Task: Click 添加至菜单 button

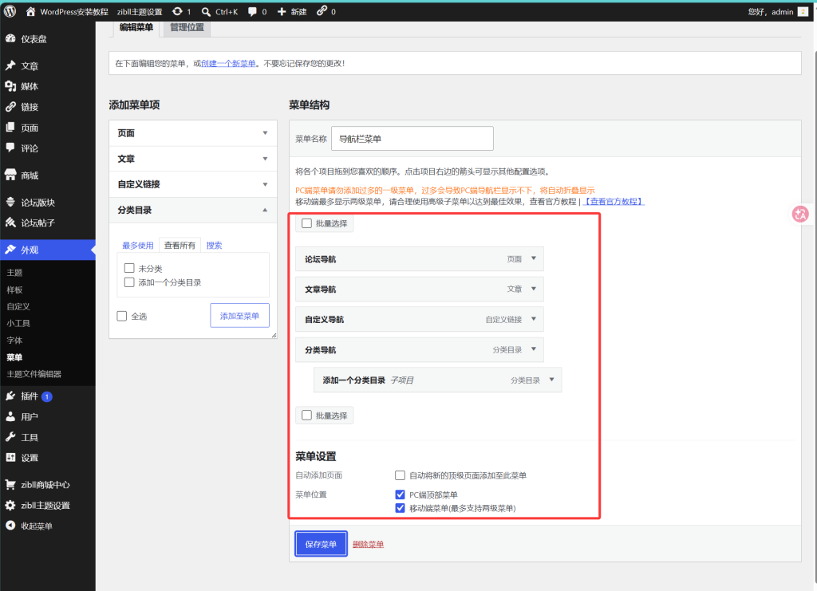Action: pos(239,316)
